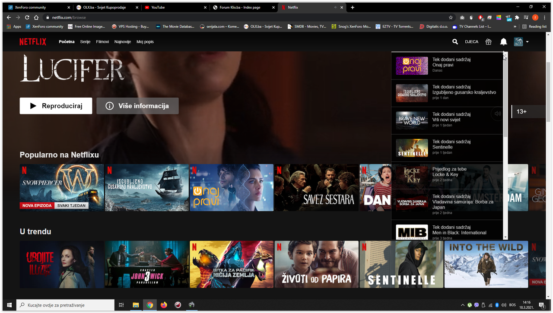553x313 pixels.
Task: Show more bookmarks with the chevron
Action: 515,26
